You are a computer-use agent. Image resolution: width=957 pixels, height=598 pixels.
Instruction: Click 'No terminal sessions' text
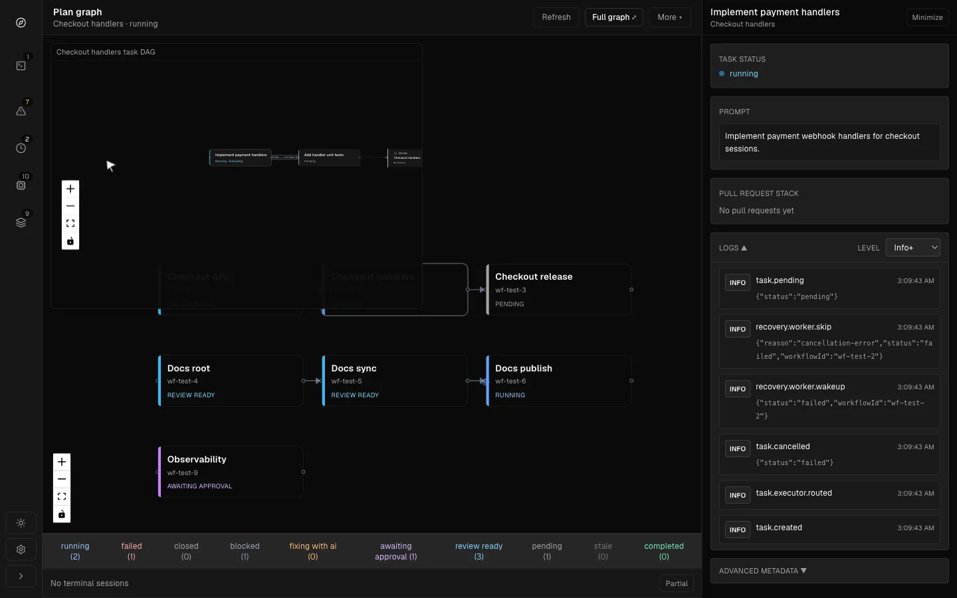(x=90, y=583)
